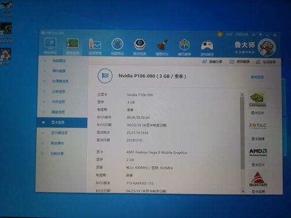Open computer overview in the sidebar

59,60
